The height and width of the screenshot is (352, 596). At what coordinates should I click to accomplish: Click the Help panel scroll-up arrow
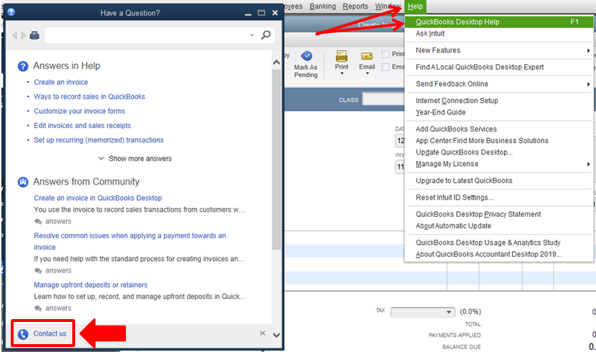coord(276,62)
